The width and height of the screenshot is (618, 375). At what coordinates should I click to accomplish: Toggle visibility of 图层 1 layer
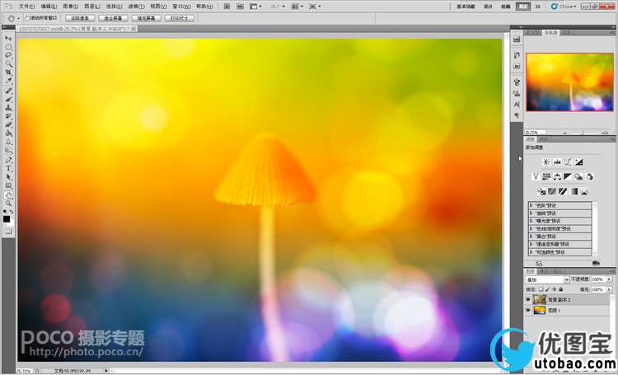pos(528,311)
